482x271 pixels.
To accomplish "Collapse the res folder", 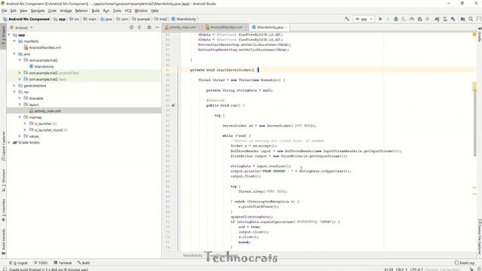I will (14, 92).
